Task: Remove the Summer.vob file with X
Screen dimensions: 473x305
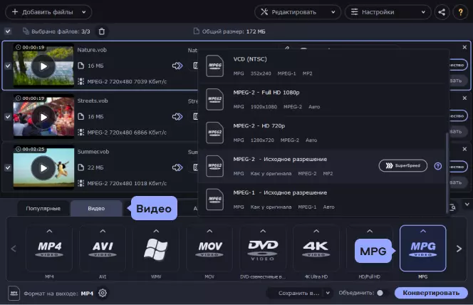Action: coord(464,149)
